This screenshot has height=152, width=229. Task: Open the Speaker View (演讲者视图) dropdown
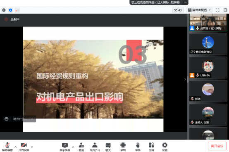[x=200, y=10]
